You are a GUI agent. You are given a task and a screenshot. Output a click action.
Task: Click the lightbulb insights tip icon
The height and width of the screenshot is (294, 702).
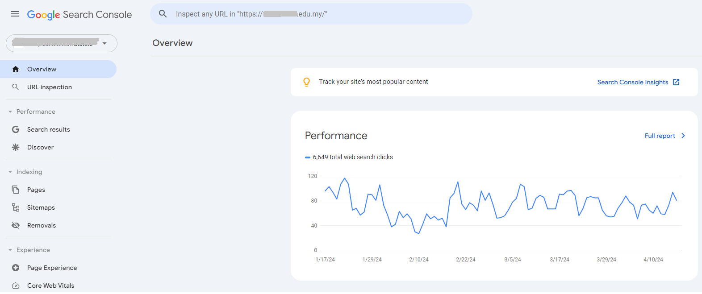coord(306,82)
